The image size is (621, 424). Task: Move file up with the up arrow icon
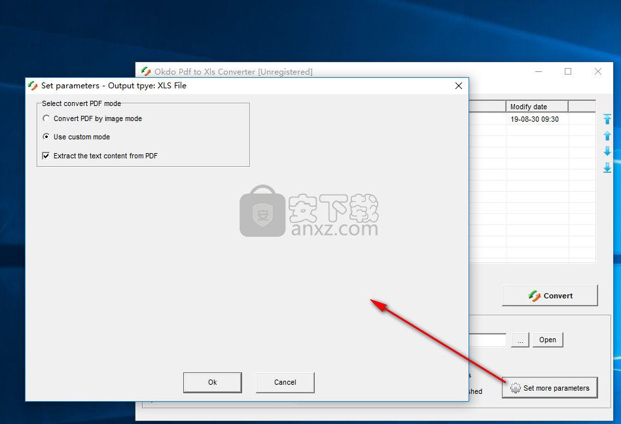click(x=607, y=136)
